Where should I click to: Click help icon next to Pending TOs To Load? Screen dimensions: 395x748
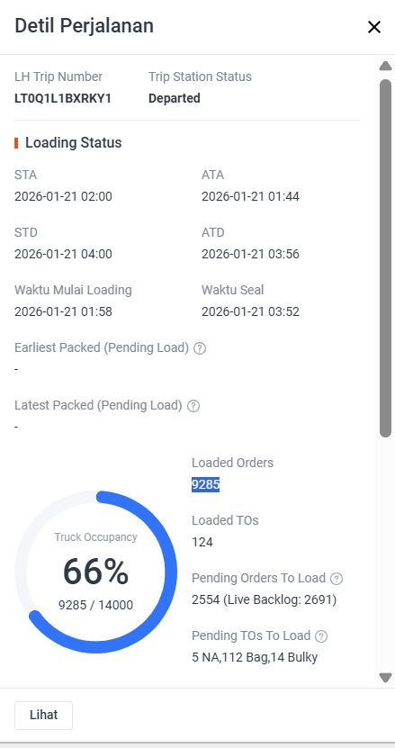click(321, 636)
